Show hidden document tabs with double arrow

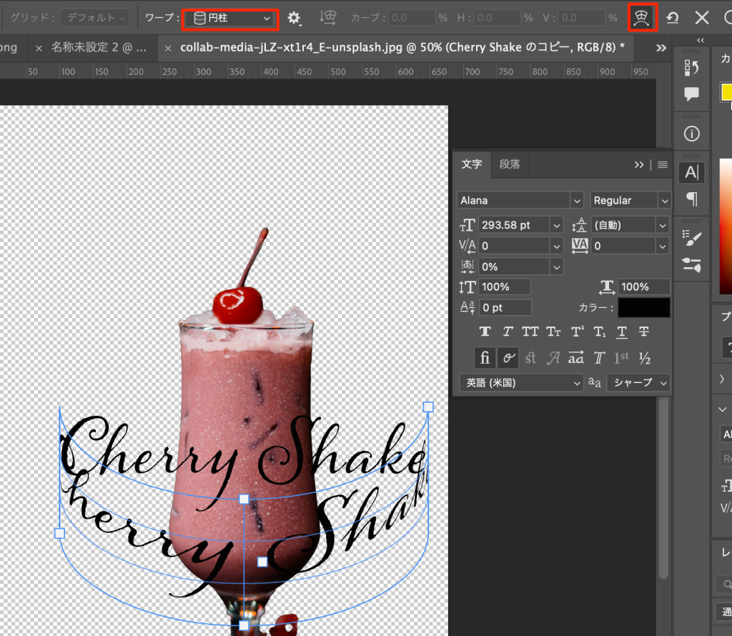click(x=661, y=48)
